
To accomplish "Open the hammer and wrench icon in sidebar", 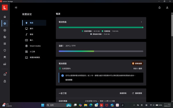I will pos(5,57).
